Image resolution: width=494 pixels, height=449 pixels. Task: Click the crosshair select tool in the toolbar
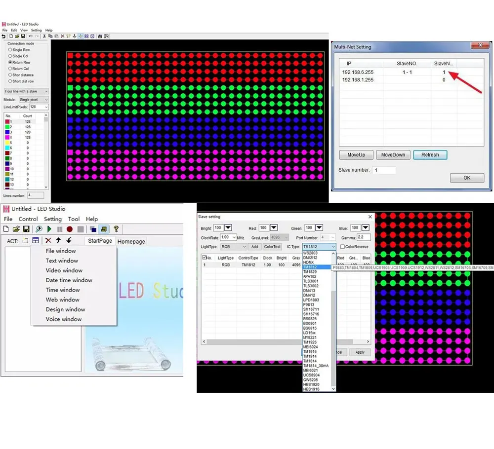[81, 36]
